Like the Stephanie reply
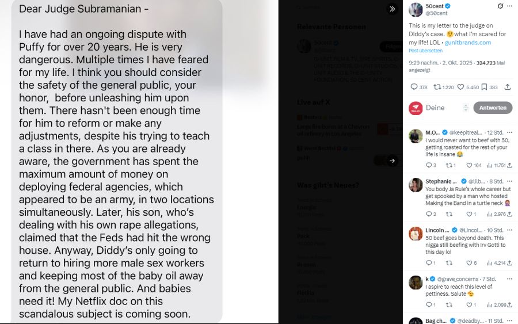The width and height of the screenshot is (518, 324). pyautogui.click(x=469, y=214)
